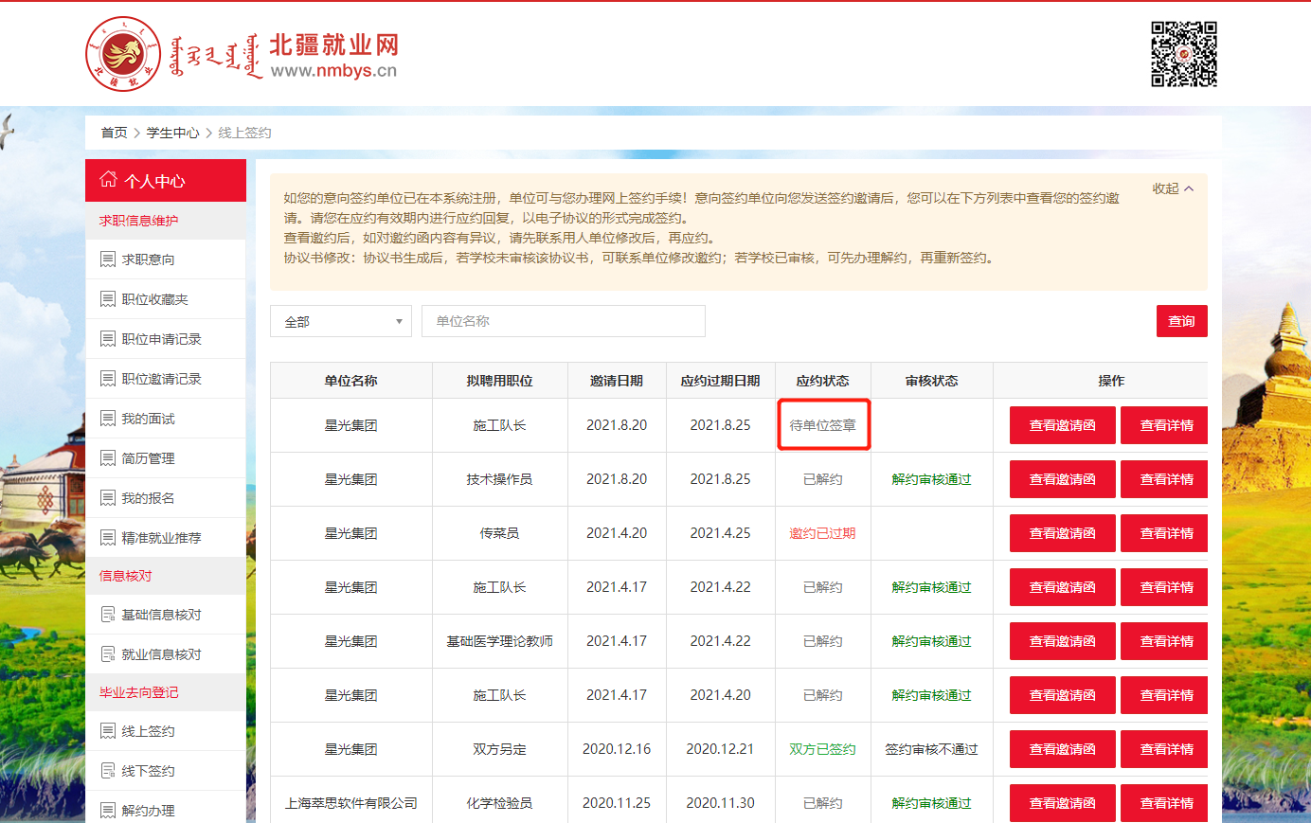Open 学生中心 from the breadcrumb
The image size is (1311, 823).
click(x=172, y=133)
